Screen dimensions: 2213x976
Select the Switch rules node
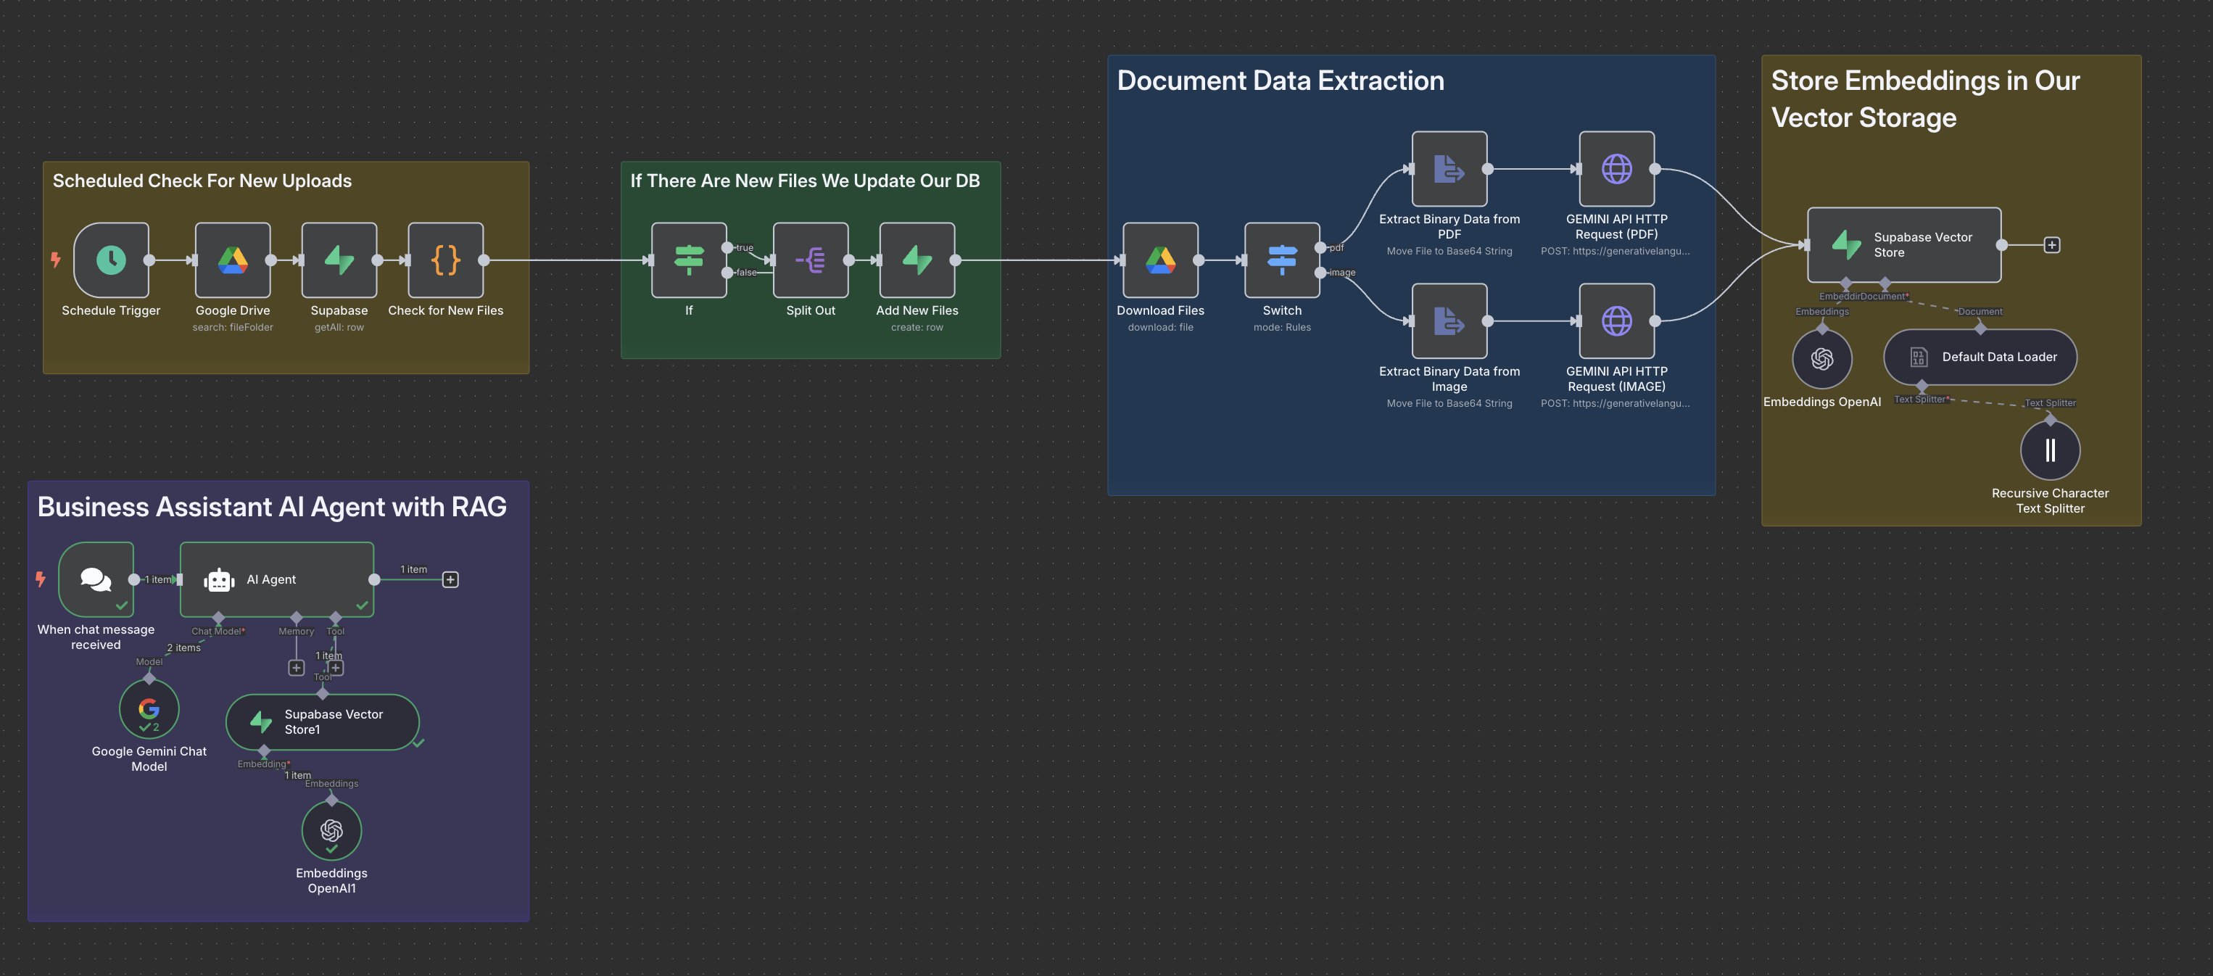1283,260
